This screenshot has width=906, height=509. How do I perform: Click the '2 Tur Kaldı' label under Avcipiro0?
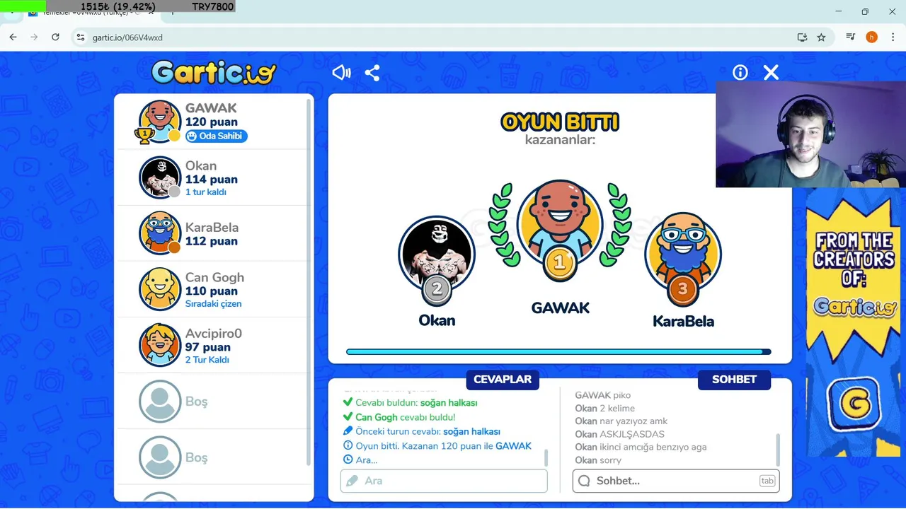[x=207, y=360]
